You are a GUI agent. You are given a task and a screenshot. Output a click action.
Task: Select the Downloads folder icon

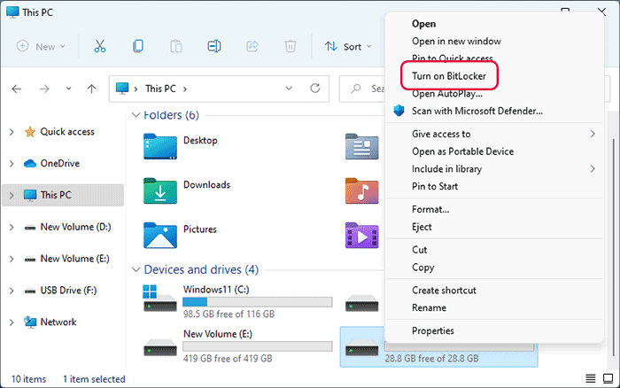point(160,190)
